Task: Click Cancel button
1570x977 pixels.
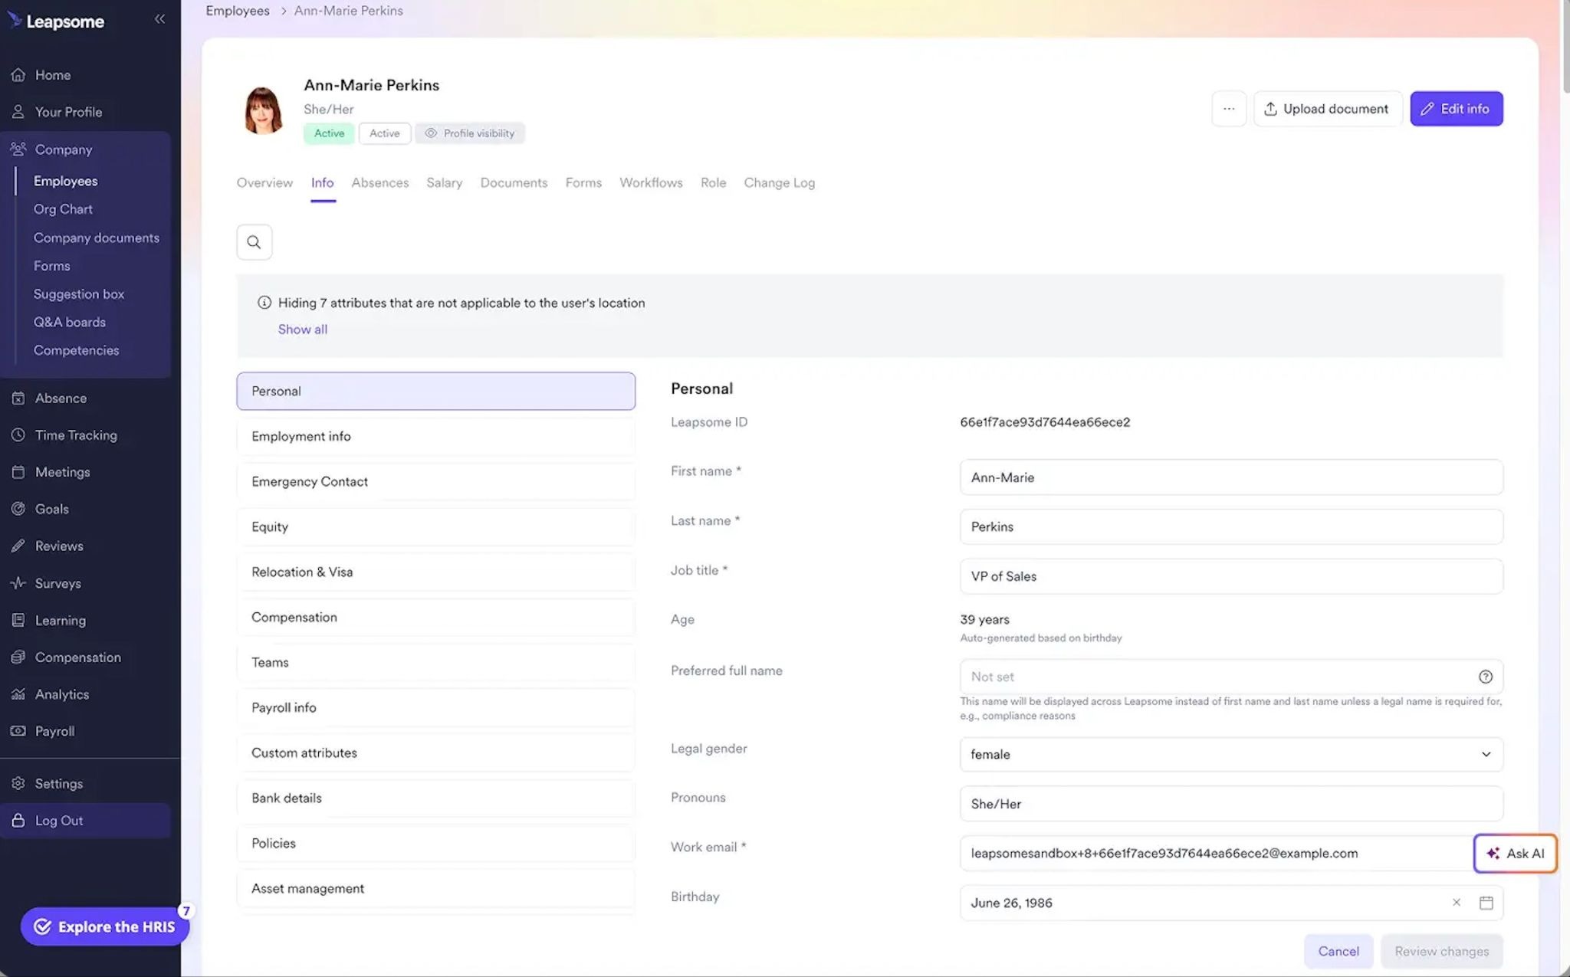Action: pos(1338,951)
